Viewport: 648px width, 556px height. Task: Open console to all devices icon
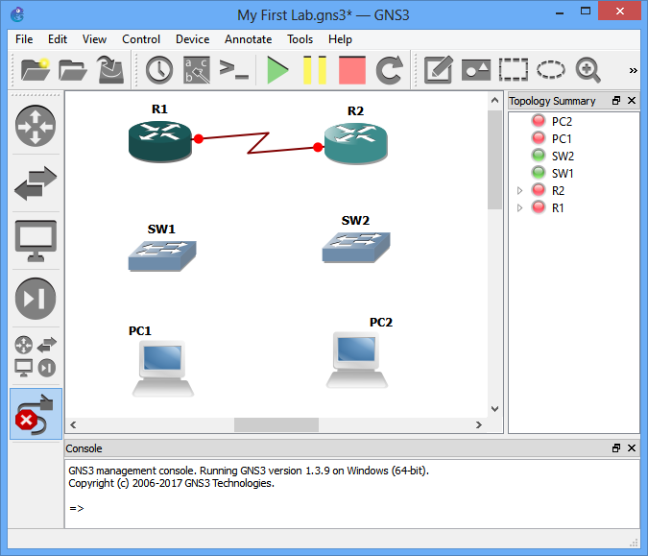(x=234, y=70)
